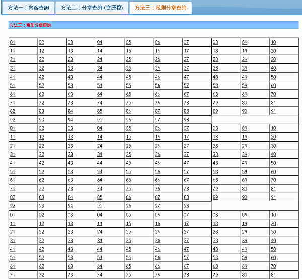This screenshot has width=302, height=279.
Task: Click chapter 64 in the bottom number grid
Action: [99, 266]
